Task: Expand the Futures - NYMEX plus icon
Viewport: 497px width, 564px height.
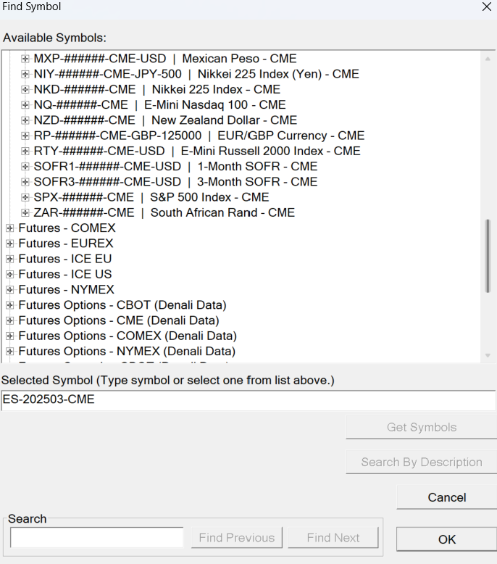Action: (10, 290)
